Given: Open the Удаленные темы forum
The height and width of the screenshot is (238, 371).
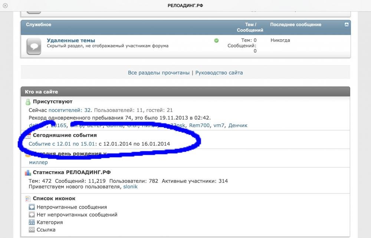Looking at the screenshot, I should (71, 40).
